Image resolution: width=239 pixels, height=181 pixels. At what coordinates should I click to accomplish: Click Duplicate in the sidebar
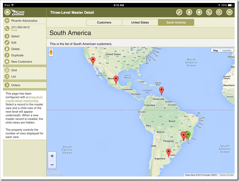(17, 55)
